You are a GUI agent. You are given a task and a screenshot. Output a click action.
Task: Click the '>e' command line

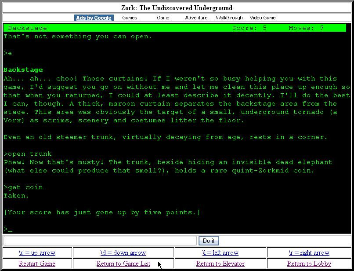point(7,53)
